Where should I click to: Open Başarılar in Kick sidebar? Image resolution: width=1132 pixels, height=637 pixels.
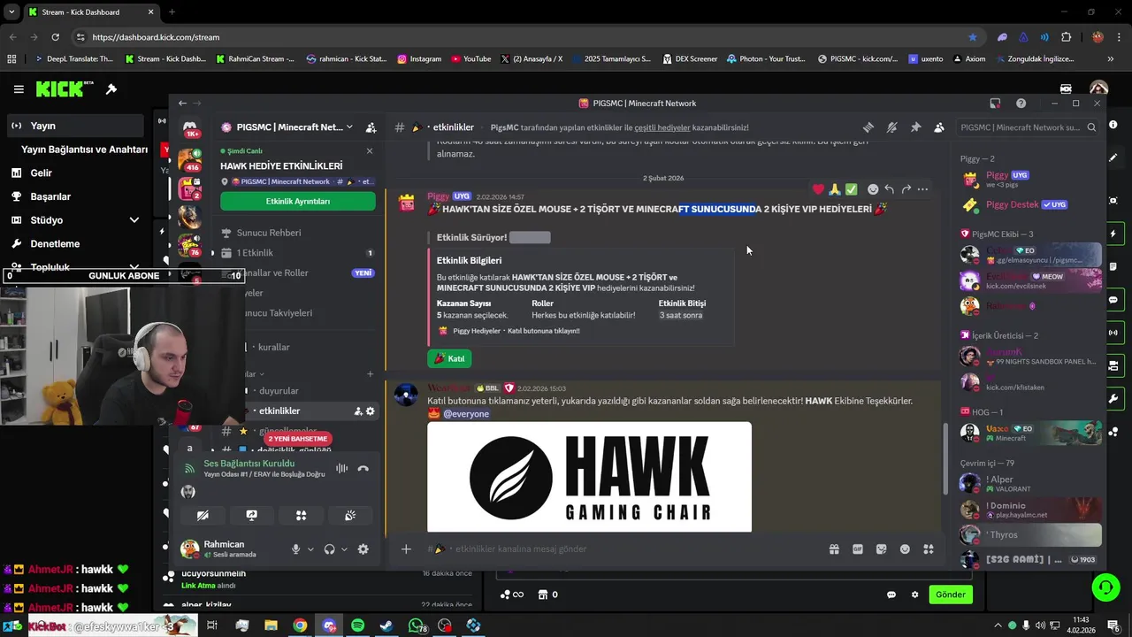[75, 196]
